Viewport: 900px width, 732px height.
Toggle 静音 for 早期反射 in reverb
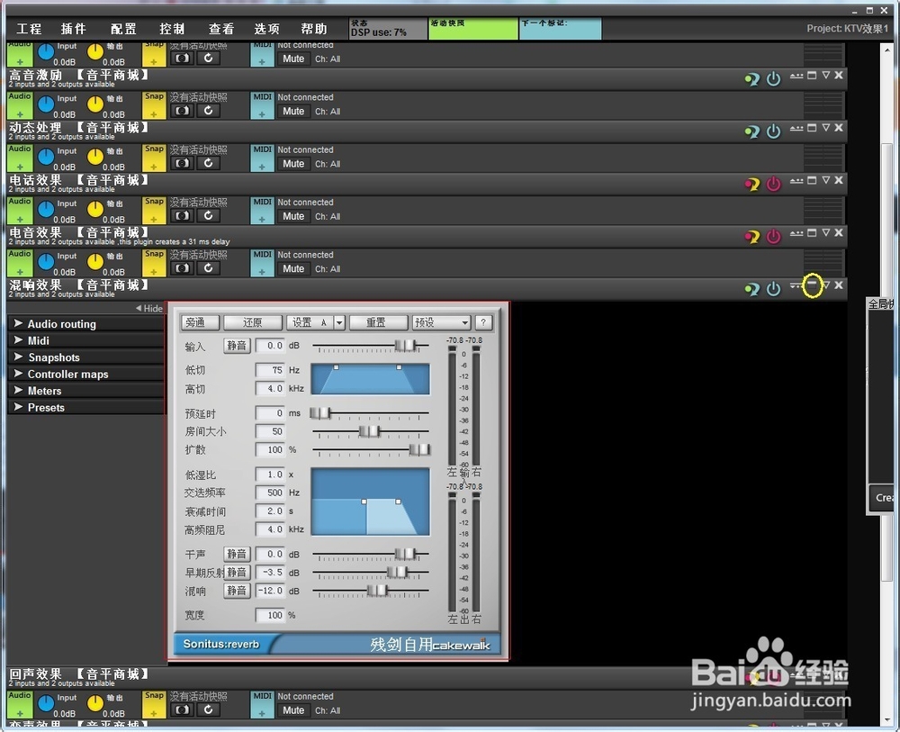point(237,573)
